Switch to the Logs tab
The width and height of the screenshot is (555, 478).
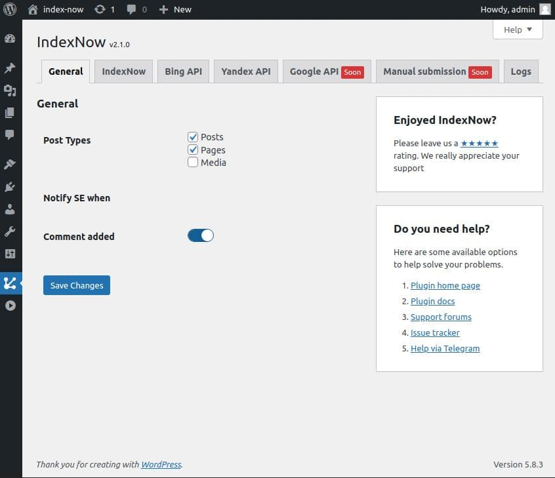pos(521,71)
